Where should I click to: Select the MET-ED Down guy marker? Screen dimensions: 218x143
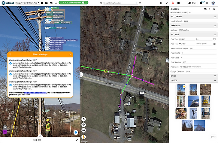point(54,20)
